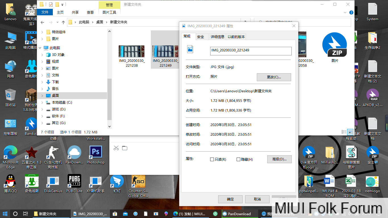
Task: Expand 本地磁盘 (C:) tree node
Action: click(x=42, y=102)
